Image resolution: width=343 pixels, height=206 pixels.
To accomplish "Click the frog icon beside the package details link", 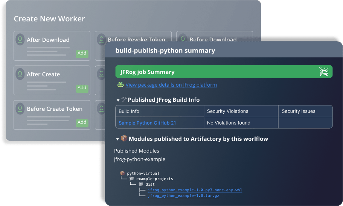I will (120, 84).
